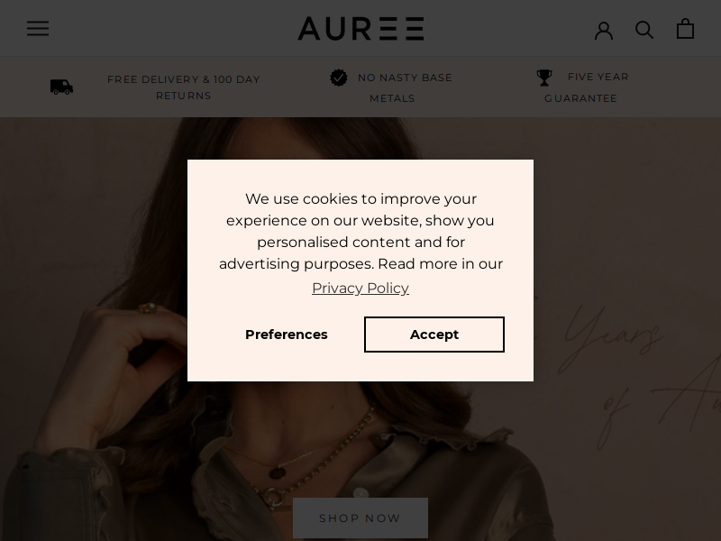The image size is (721, 541).
Task: Accept cookies in the banner
Action: (x=434, y=335)
